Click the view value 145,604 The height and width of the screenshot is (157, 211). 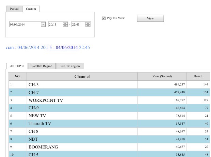179,108
